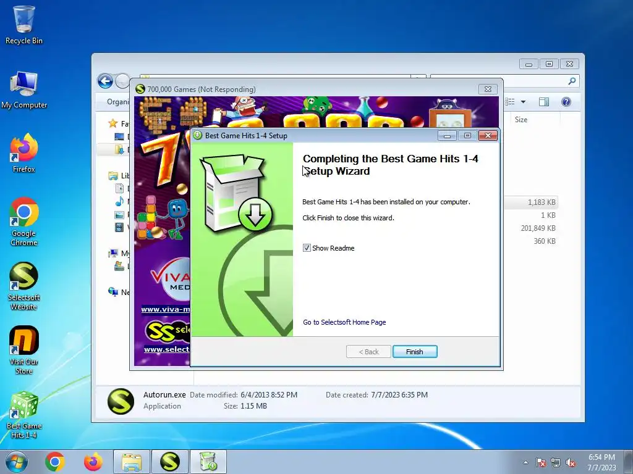
Task: Select the Videos library icon in the Explorer sidebar
Action: [119, 227]
